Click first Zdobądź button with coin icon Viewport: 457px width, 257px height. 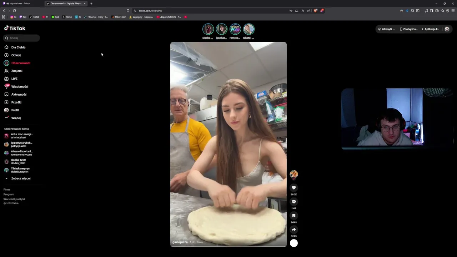coord(387,29)
